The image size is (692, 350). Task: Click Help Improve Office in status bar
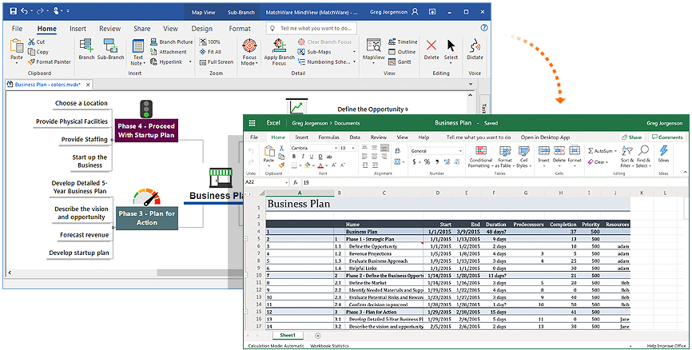tap(666, 346)
